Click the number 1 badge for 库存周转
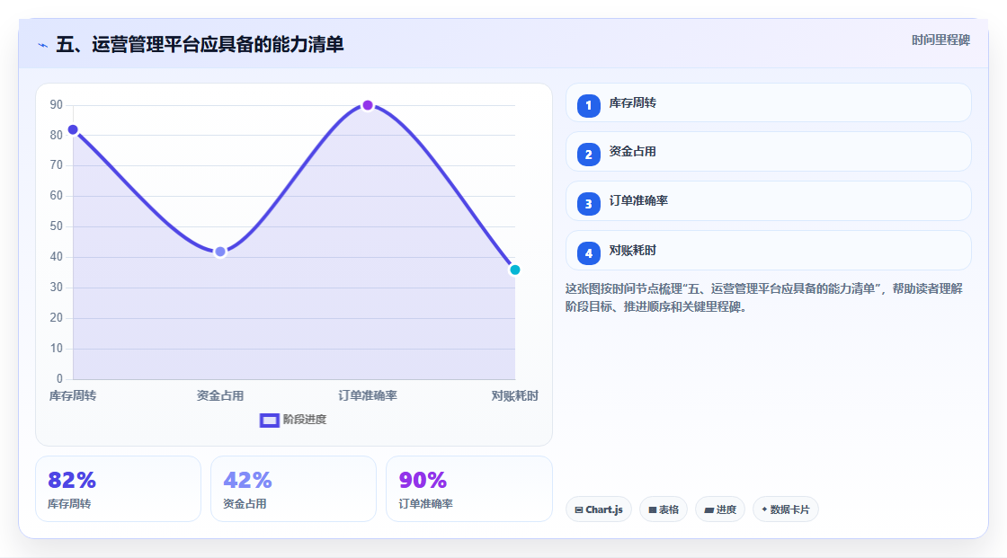The width and height of the screenshot is (1007, 558). [x=588, y=105]
